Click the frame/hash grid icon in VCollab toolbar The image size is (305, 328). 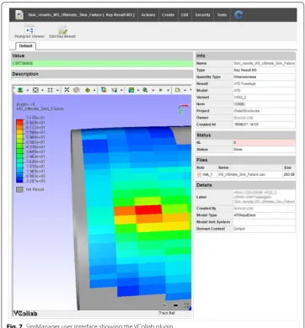pos(51,90)
